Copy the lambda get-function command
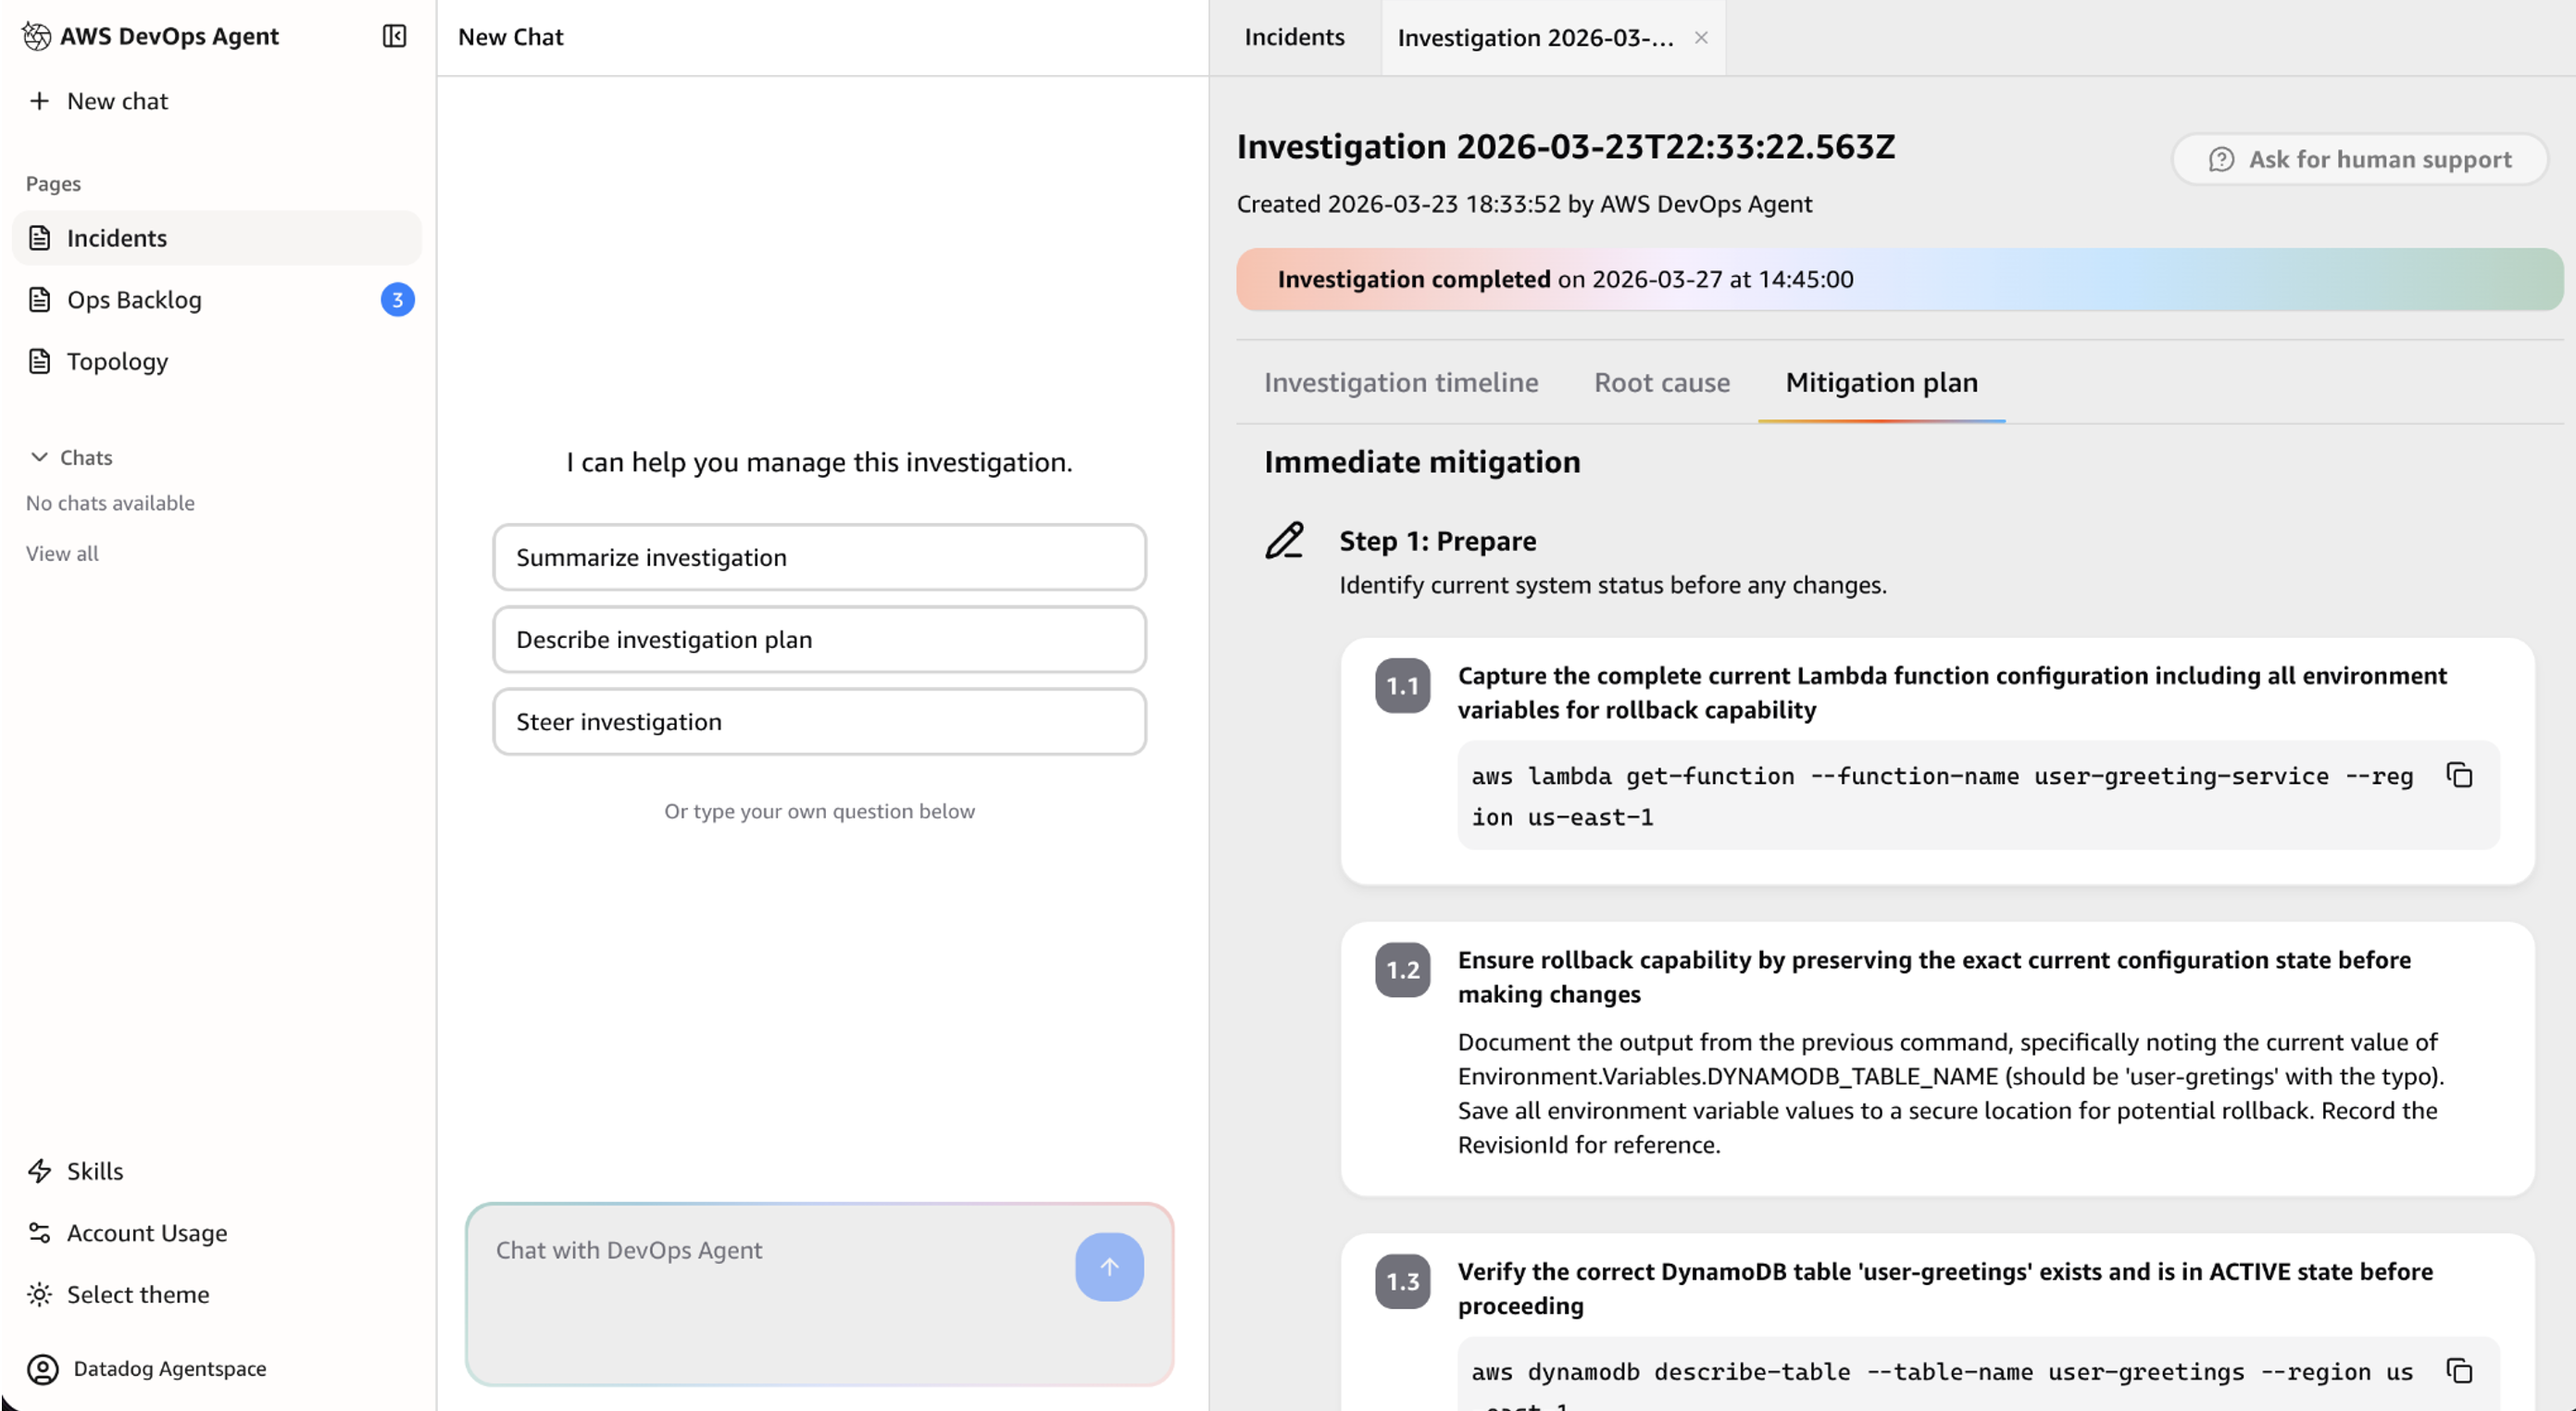The width and height of the screenshot is (2576, 1411). [2459, 775]
